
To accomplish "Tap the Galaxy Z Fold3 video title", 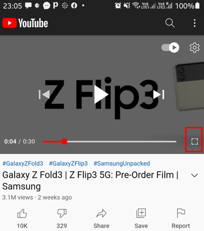I will (x=90, y=180).
